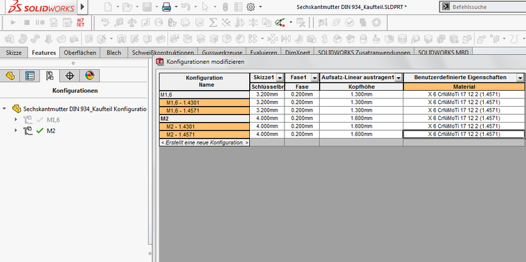Viewport: 526px width, 262px height.
Task: Click the Extruded Boss feature icon
Action: pos(10,39)
